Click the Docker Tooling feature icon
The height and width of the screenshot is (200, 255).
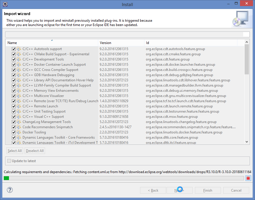pyautogui.click(x=19, y=132)
